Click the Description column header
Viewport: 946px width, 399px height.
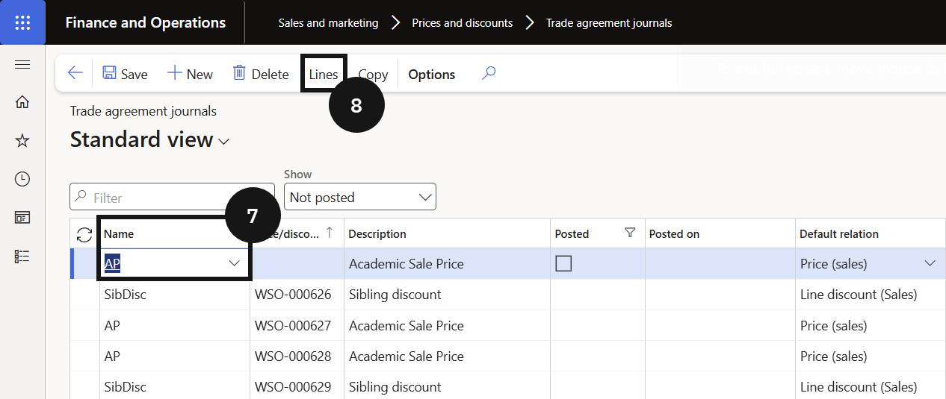click(377, 233)
